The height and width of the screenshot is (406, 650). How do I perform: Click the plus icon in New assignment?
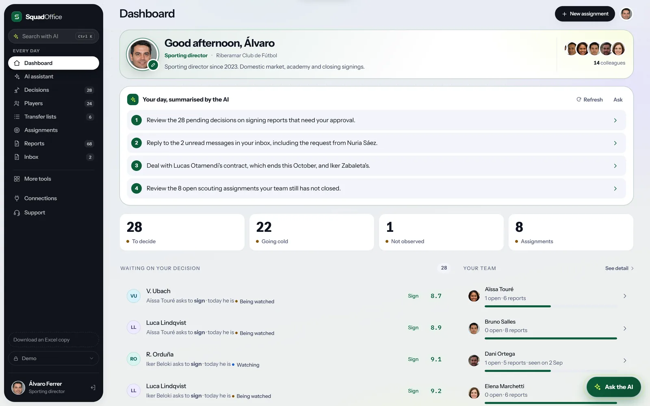pos(564,14)
